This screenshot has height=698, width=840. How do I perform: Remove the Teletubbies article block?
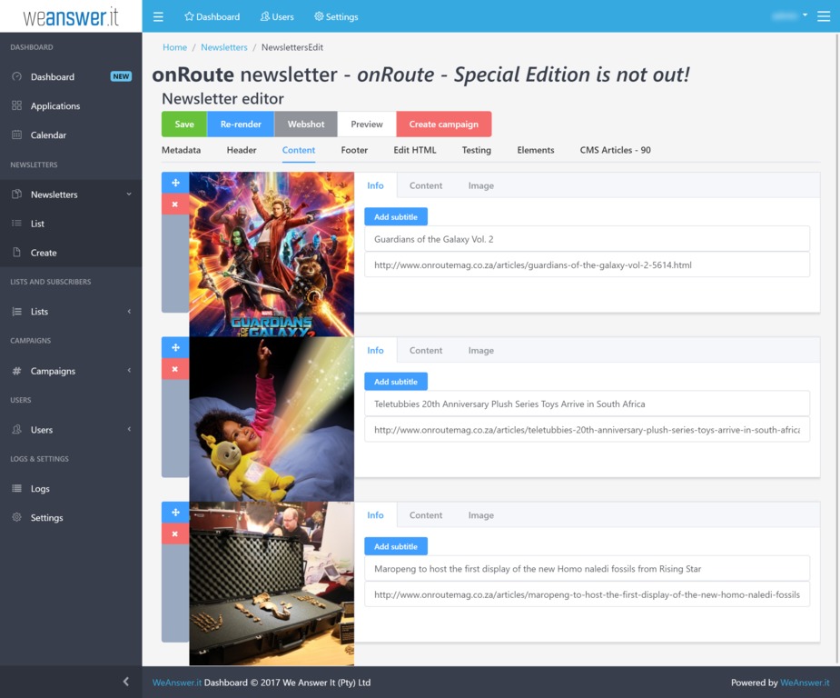(175, 369)
